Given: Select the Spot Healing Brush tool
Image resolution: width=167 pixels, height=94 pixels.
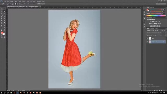Looking at the screenshot, I should [2, 16].
